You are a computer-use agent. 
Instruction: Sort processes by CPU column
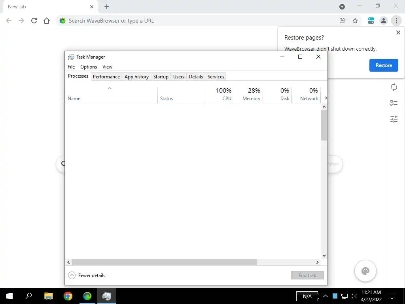point(220,95)
